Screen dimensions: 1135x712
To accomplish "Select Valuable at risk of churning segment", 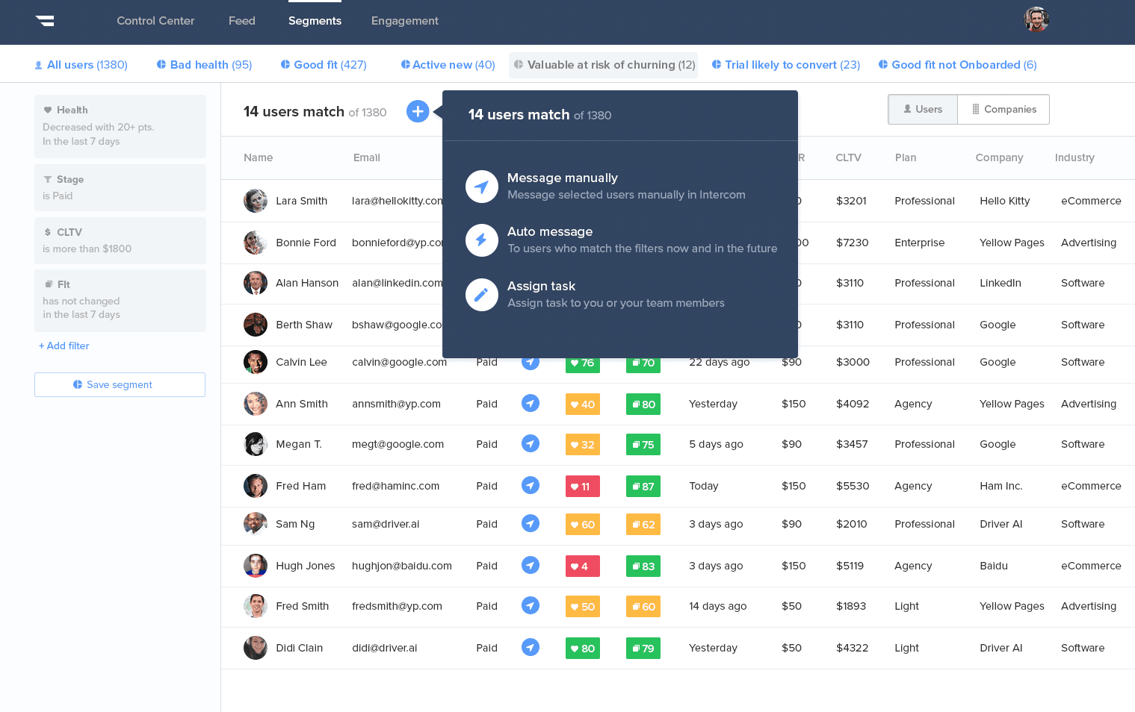I will point(604,65).
